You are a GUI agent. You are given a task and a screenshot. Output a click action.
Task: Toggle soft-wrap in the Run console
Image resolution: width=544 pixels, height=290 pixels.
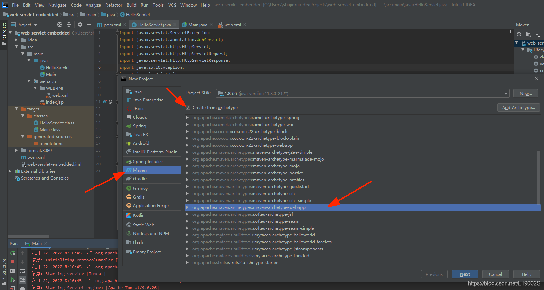[22, 271]
